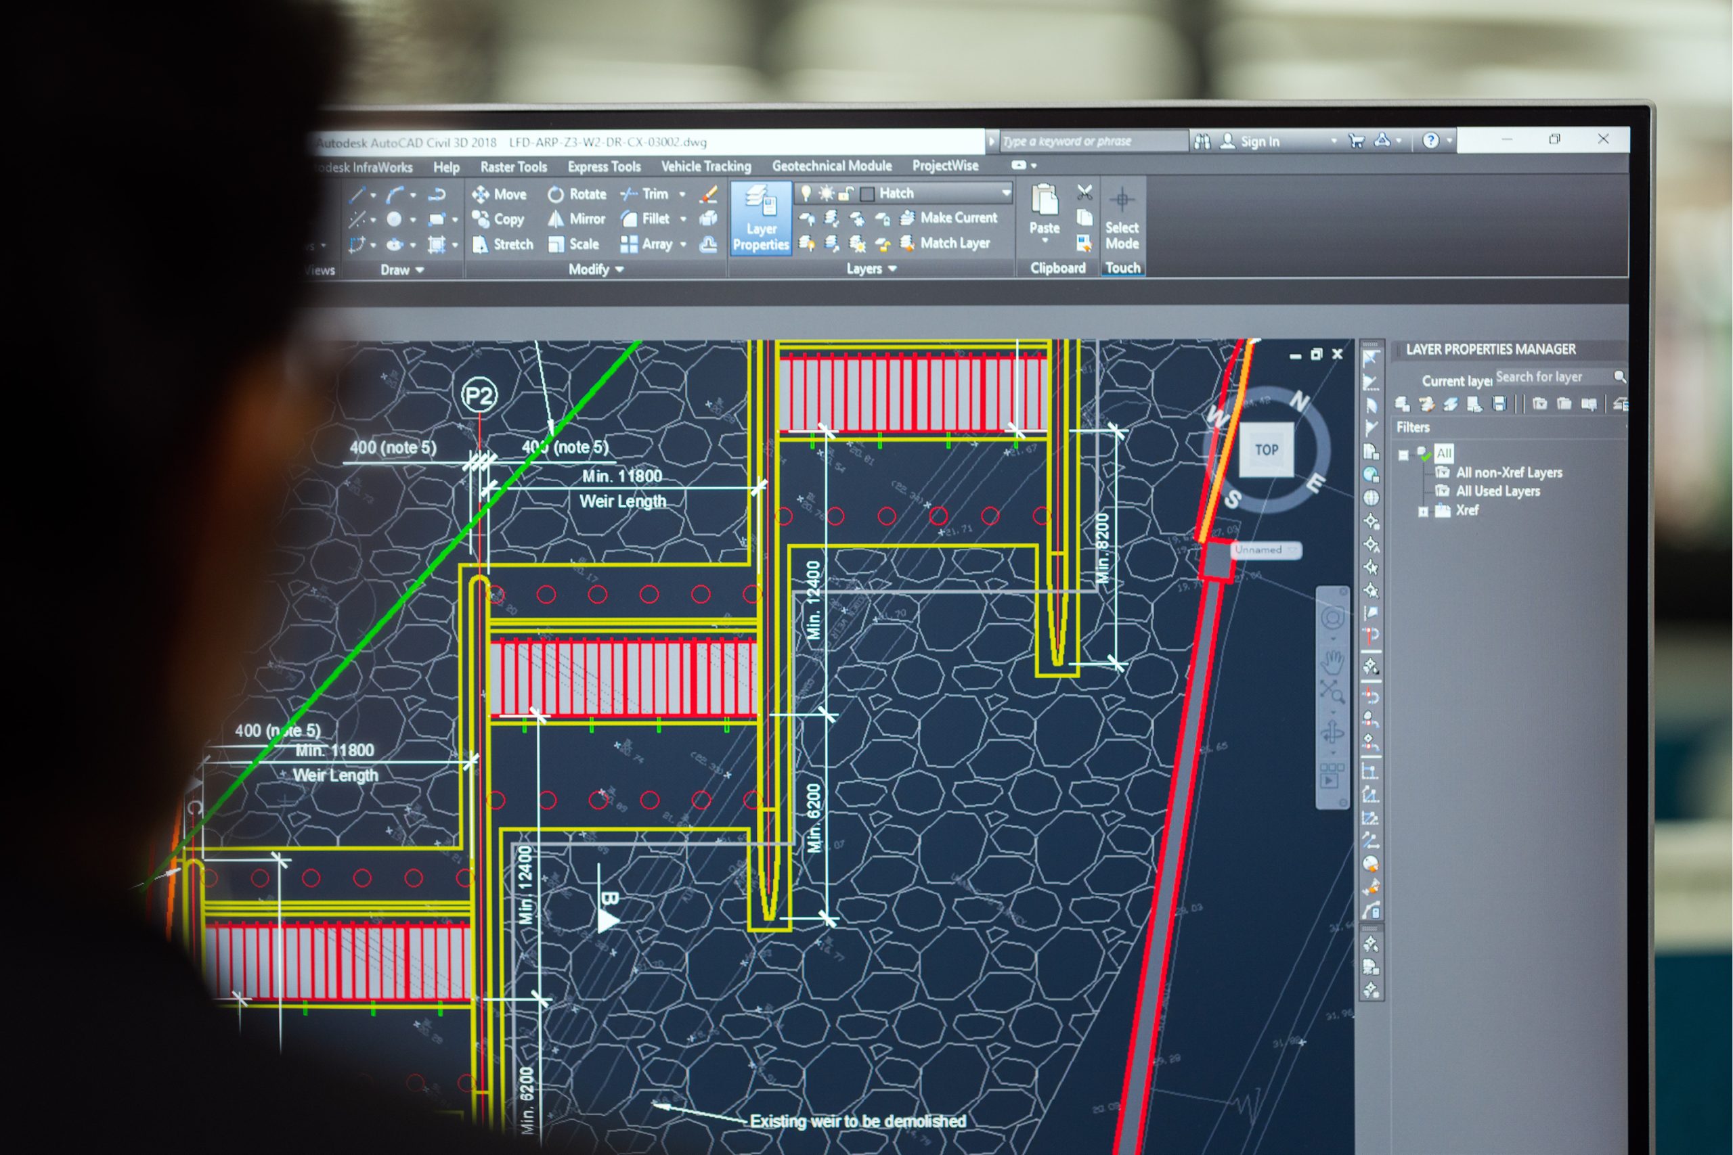Open the Raster Tools tab

tap(514, 167)
